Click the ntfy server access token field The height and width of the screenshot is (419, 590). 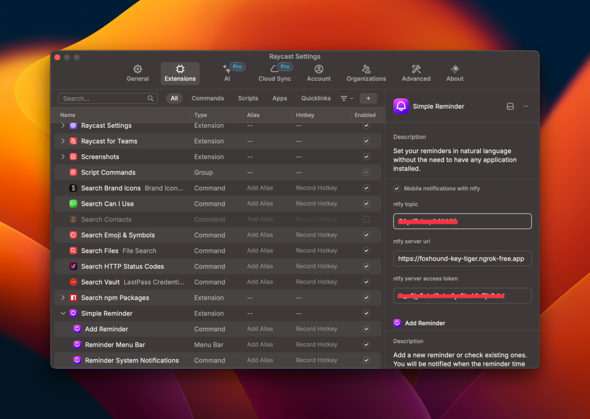tap(462, 296)
